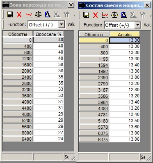
Task: Click scales icon in Состав смеси window
Action: coord(114,15)
